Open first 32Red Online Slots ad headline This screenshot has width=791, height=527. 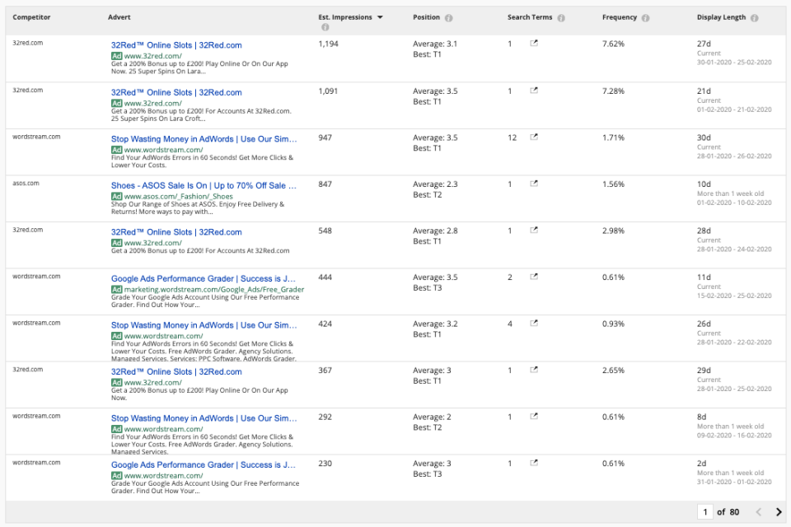tap(176, 45)
